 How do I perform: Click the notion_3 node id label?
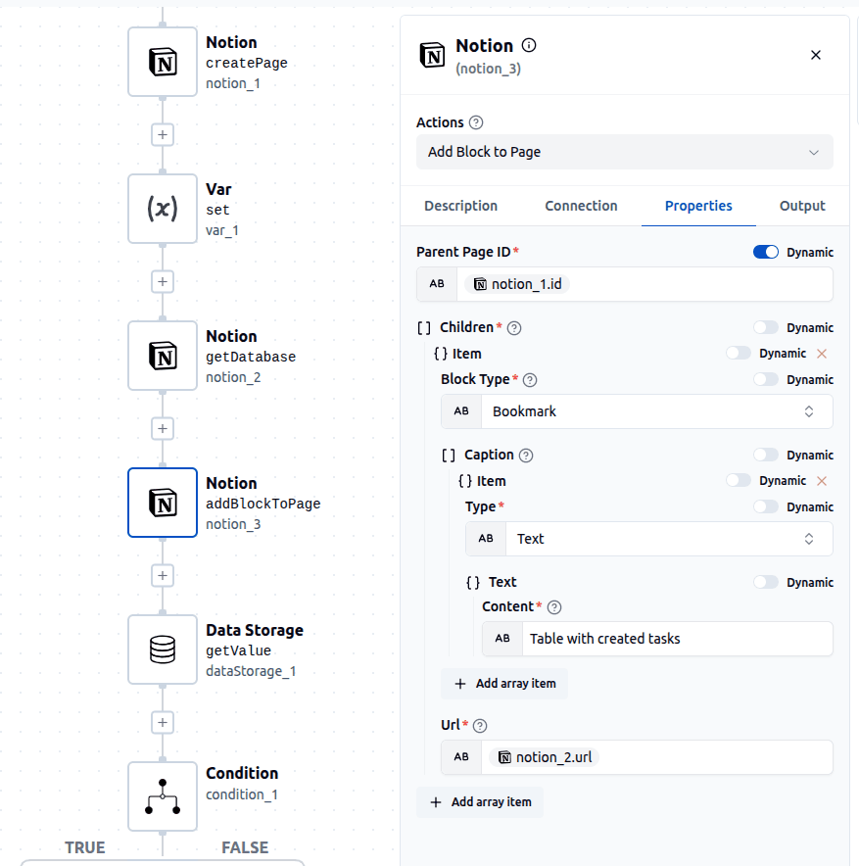[233, 524]
